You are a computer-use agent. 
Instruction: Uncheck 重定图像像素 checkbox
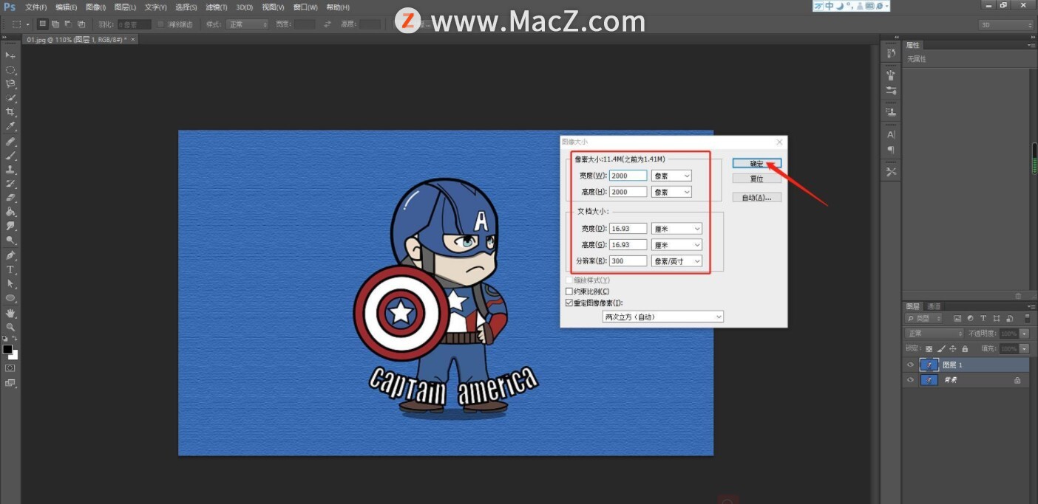(x=569, y=303)
